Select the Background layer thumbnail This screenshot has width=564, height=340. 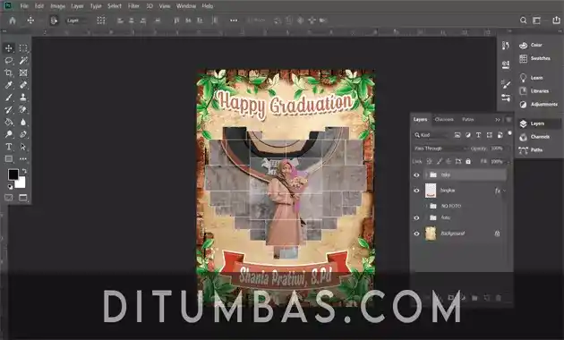tap(431, 234)
